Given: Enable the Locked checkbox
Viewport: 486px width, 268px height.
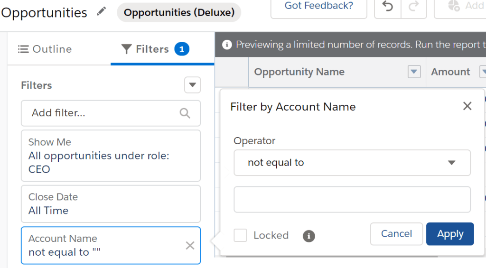Looking at the screenshot, I should click(241, 235).
